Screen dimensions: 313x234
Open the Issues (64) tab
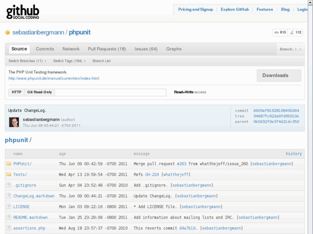[x=146, y=49]
